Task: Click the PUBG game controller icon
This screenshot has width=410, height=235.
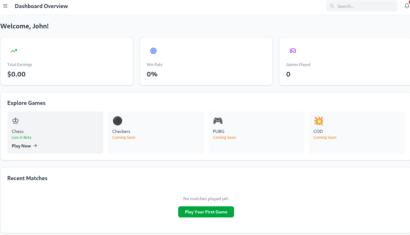Action: click(218, 121)
